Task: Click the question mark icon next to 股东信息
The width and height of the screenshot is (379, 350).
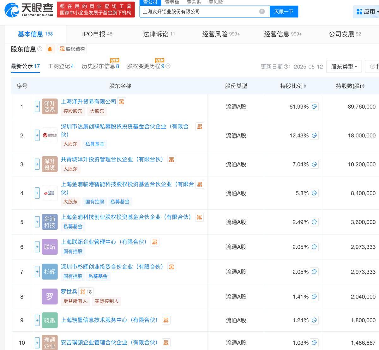Action: pos(39,49)
